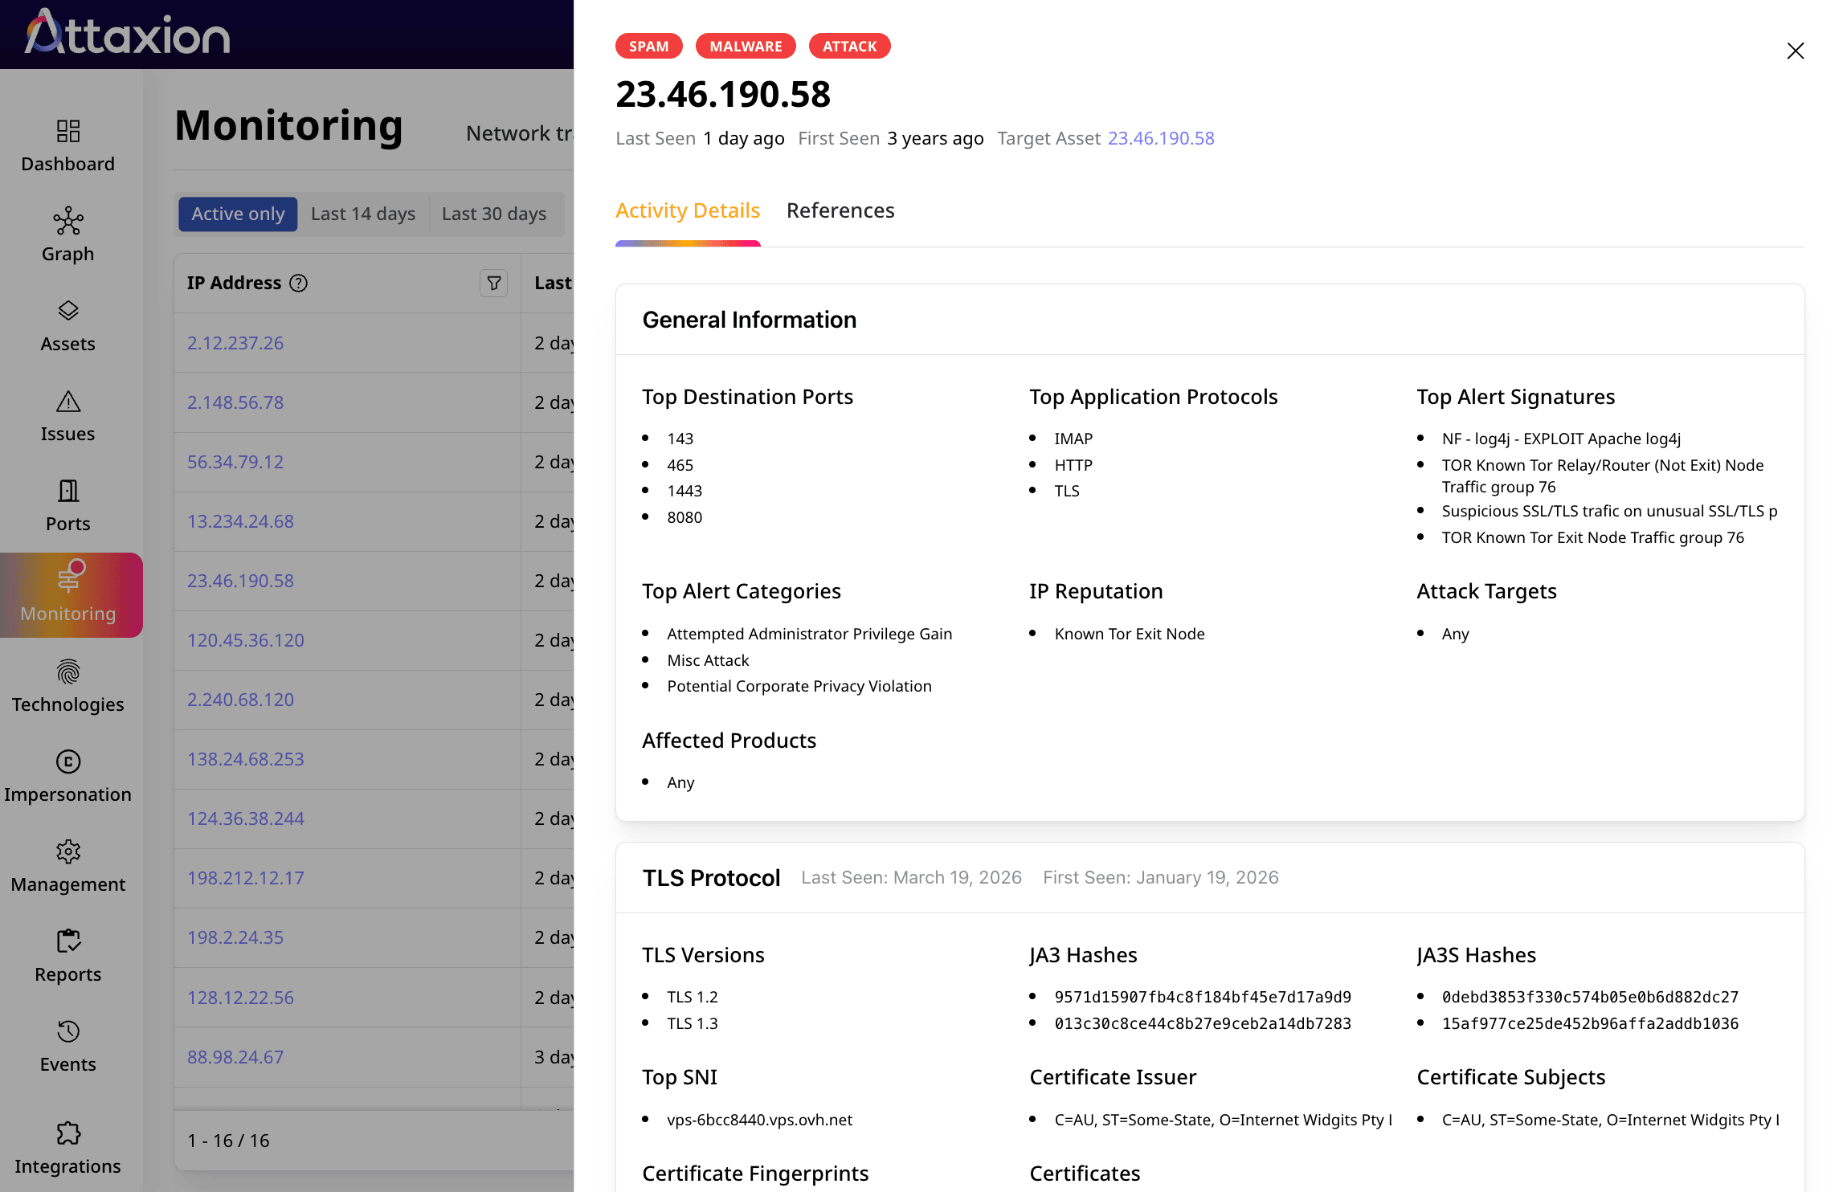Open the Graph view icon
This screenshot has width=1843, height=1192.
(68, 221)
